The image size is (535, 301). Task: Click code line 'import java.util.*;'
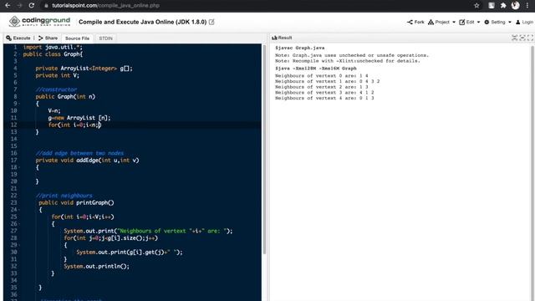tap(53, 47)
